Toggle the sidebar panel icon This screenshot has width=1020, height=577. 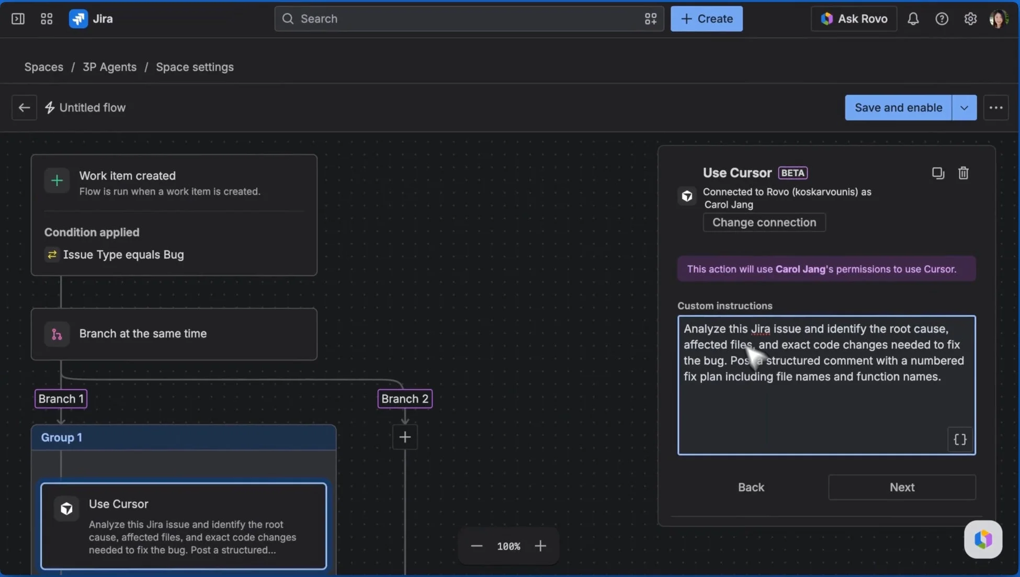coord(18,19)
